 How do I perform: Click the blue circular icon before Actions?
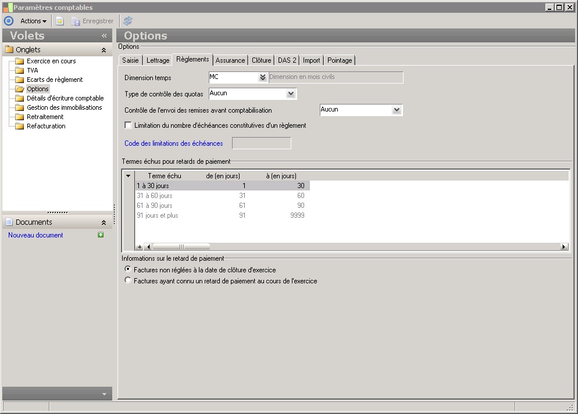8,21
